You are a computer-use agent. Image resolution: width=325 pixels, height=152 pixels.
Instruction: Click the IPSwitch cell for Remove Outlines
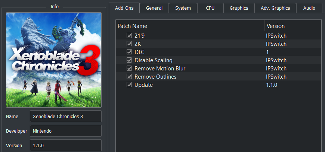pos(276,77)
